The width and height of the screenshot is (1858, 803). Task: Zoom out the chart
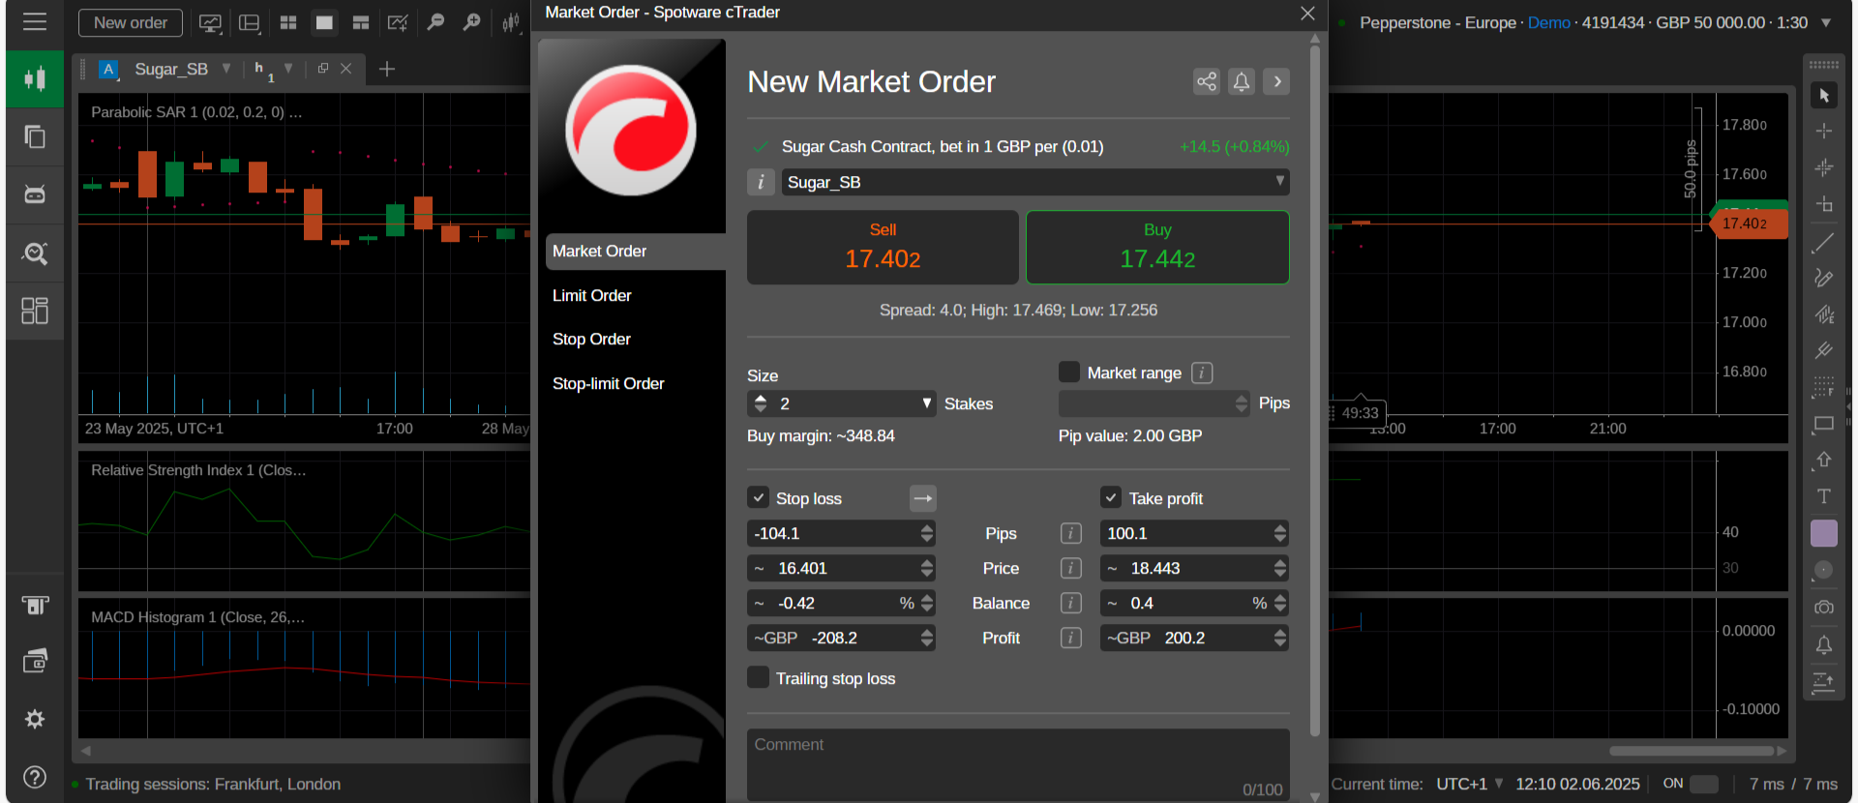click(435, 22)
